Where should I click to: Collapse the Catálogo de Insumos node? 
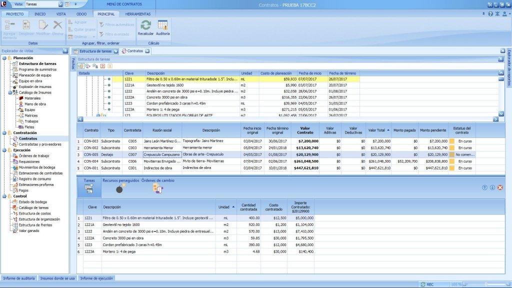[10, 92]
